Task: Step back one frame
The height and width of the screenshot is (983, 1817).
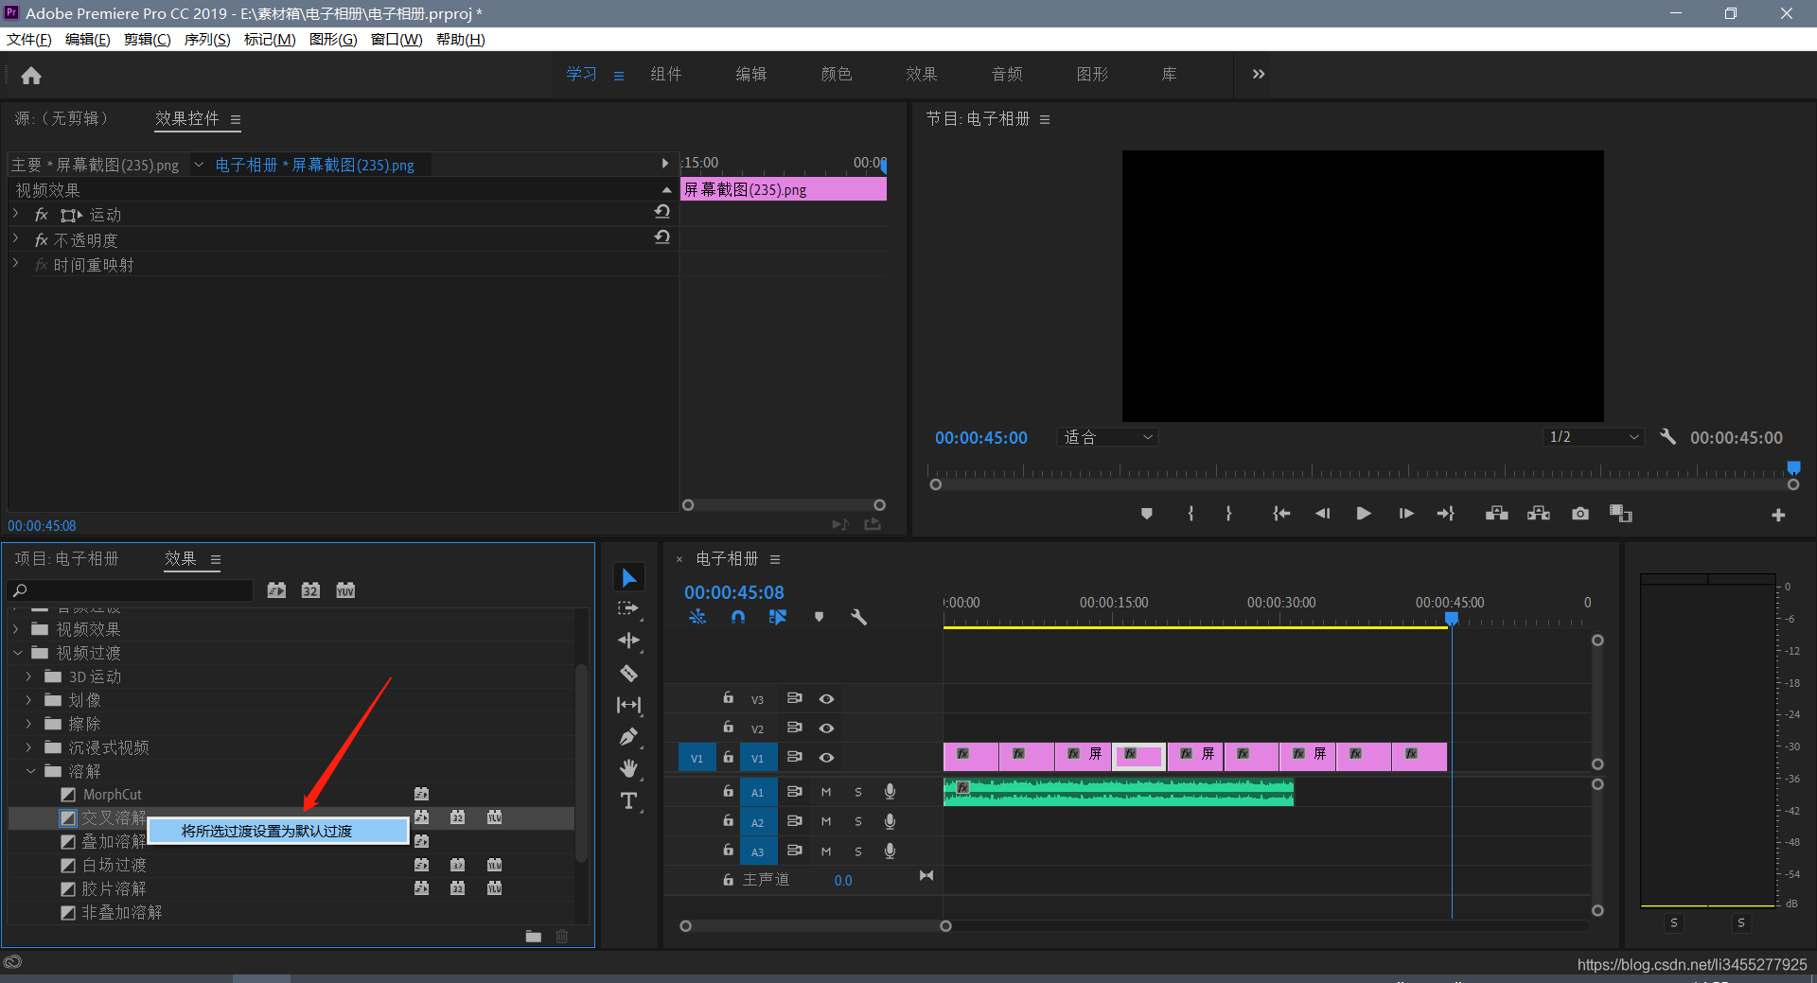Action: pos(1322,514)
